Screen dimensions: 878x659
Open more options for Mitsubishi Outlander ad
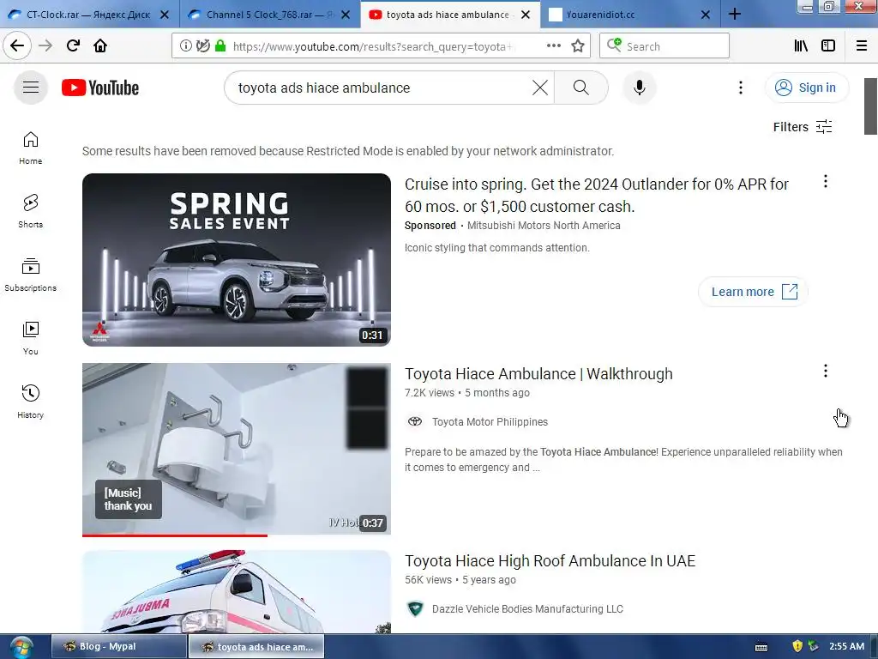point(825,181)
